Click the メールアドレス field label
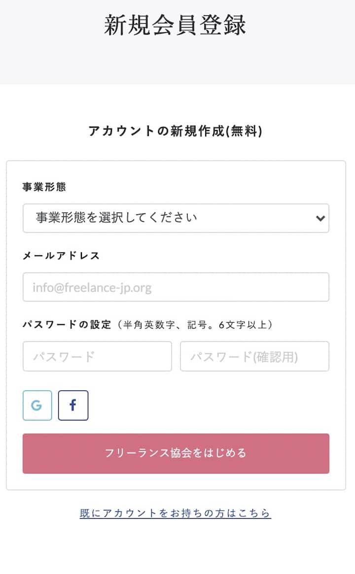 click(61, 256)
